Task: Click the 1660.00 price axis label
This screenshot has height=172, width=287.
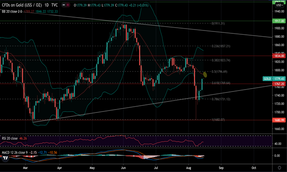Action: [x=279, y=129]
